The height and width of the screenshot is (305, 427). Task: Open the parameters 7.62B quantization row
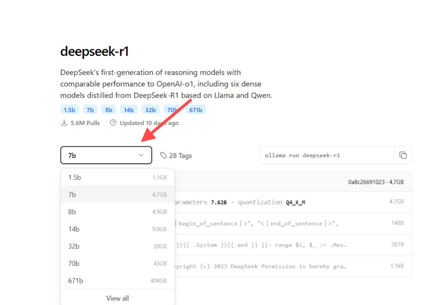click(x=293, y=202)
